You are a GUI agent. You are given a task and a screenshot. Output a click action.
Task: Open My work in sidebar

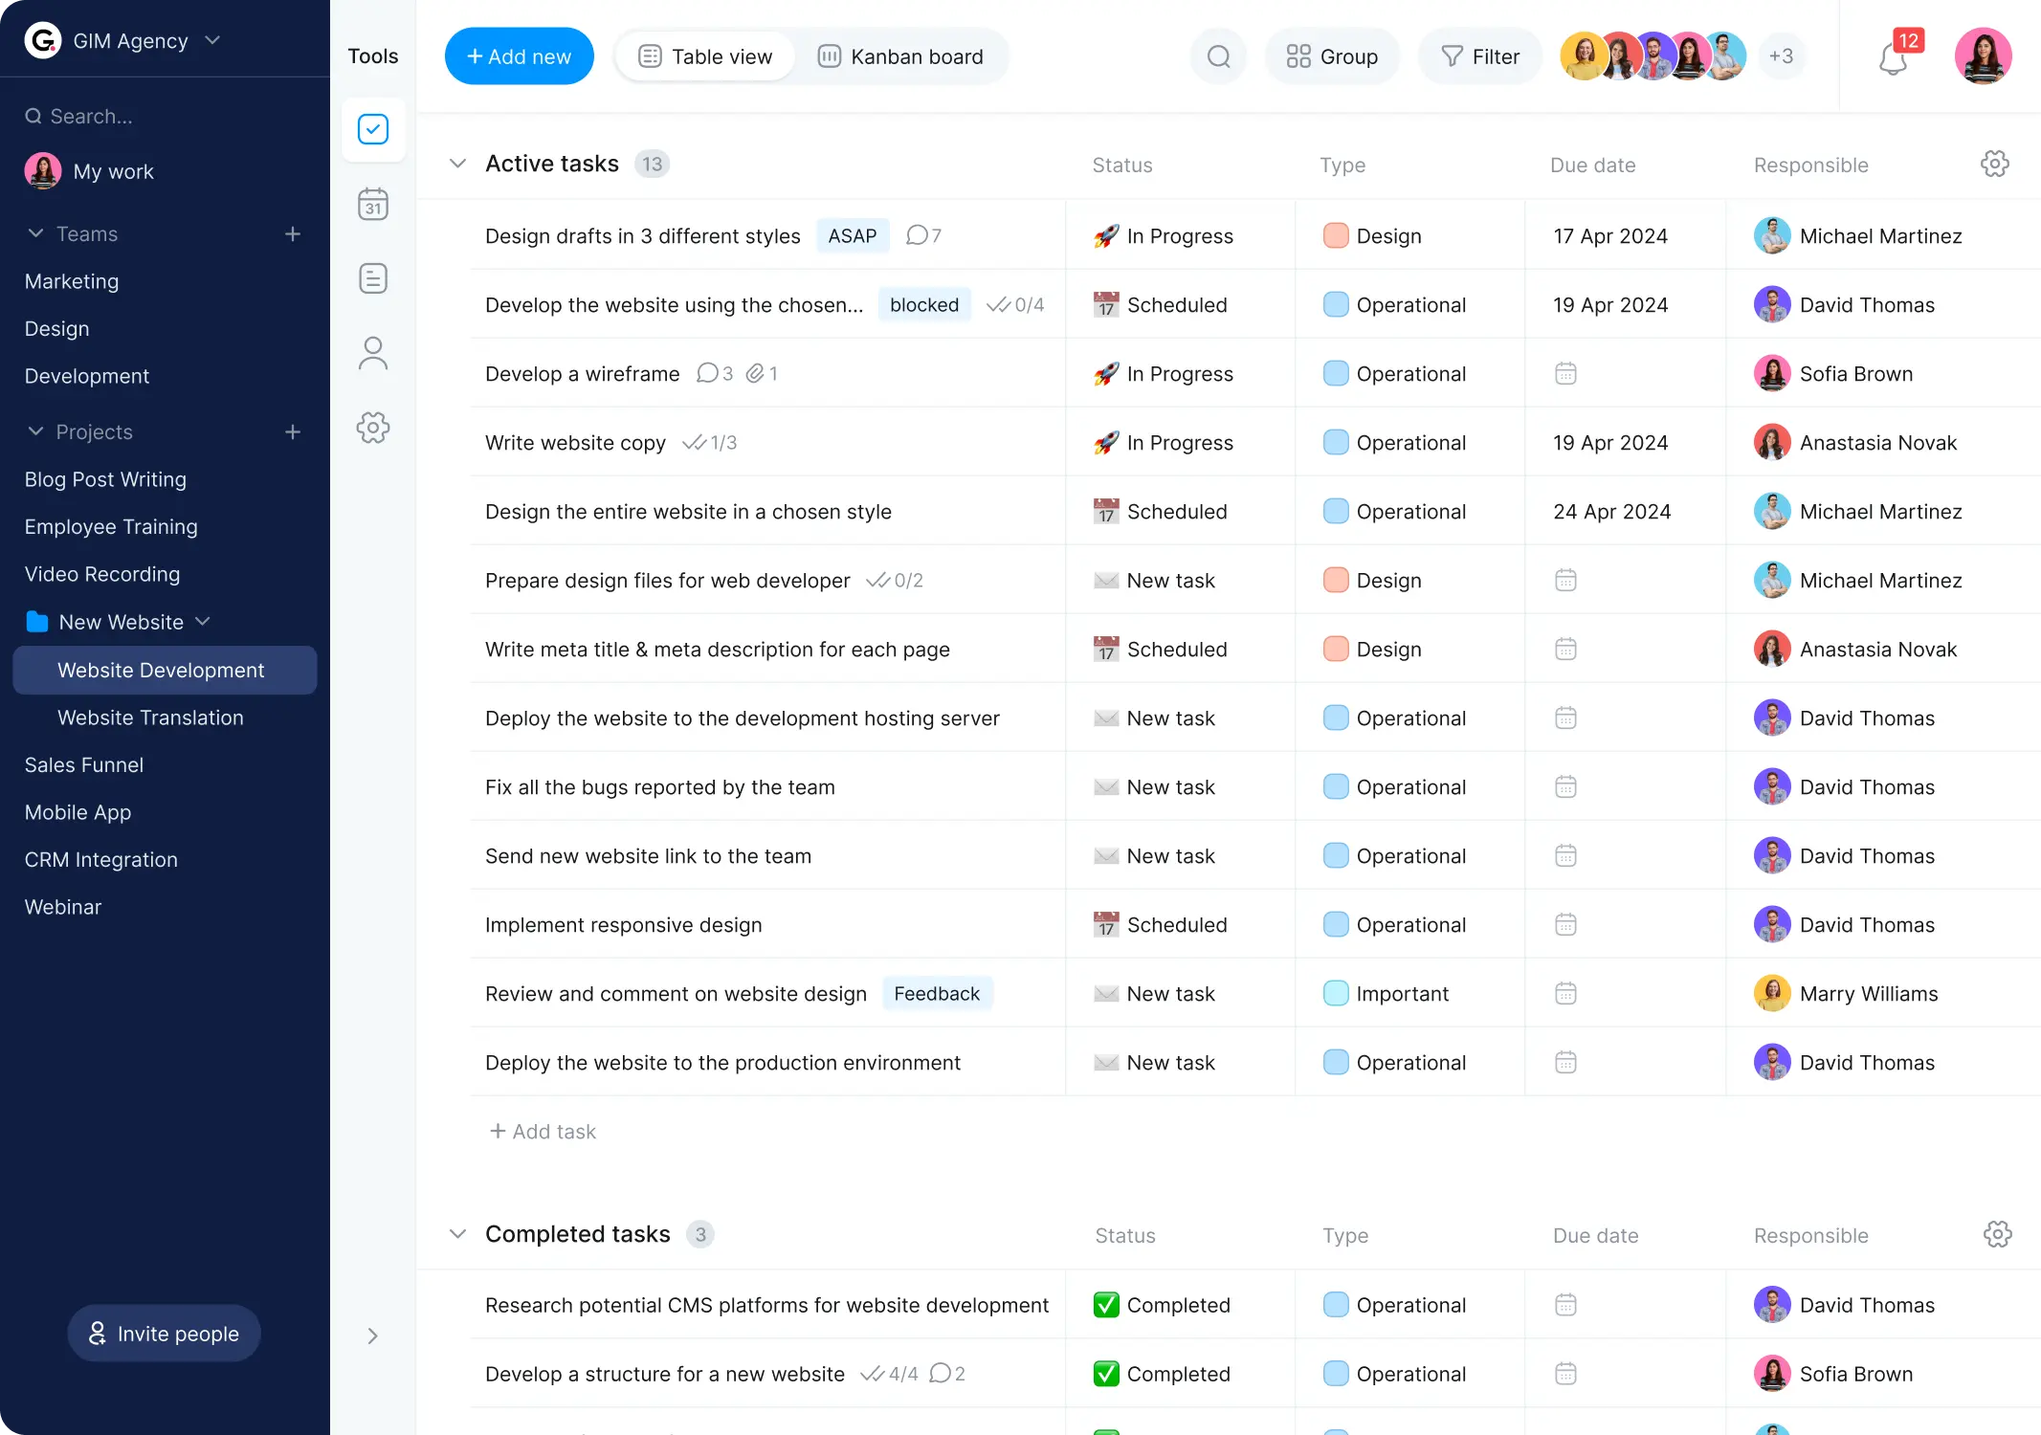[x=89, y=171]
